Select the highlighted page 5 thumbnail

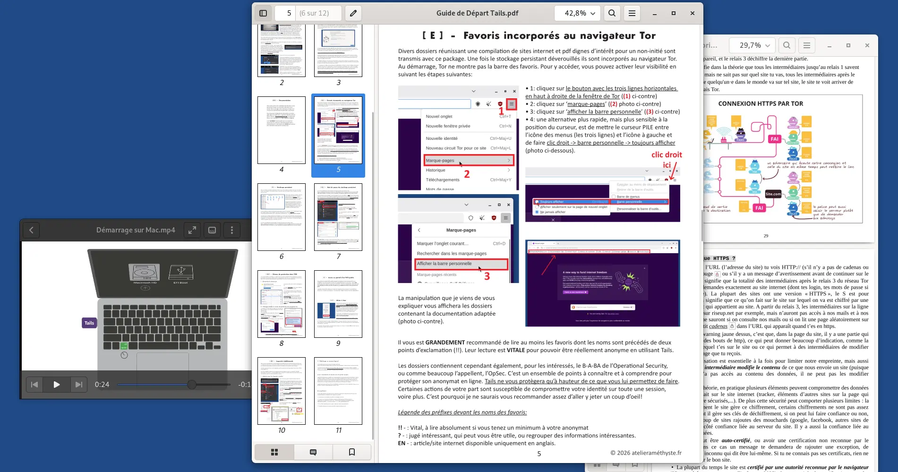pos(338,130)
